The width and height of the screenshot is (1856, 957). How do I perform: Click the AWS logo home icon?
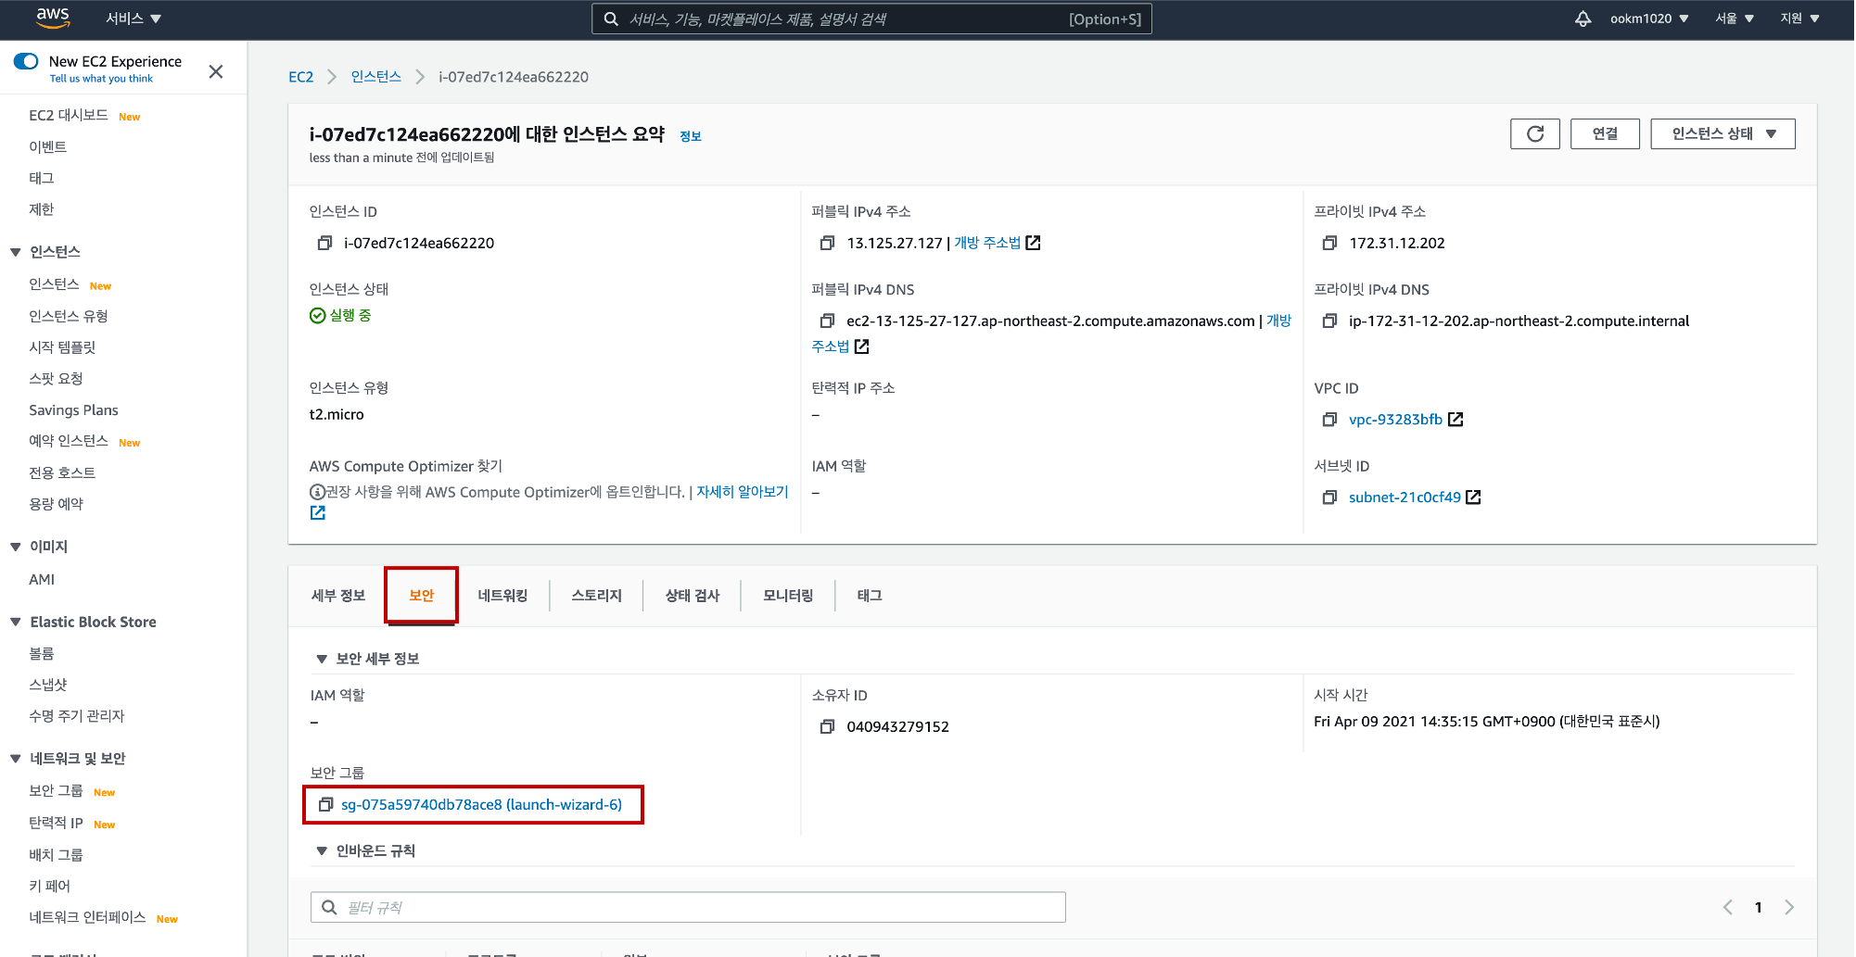(x=53, y=18)
